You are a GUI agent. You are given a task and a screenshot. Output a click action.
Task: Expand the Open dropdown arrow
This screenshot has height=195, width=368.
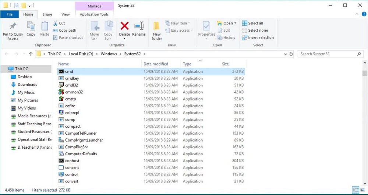(236, 23)
